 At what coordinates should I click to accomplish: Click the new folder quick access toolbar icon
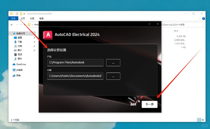tap(21, 13)
